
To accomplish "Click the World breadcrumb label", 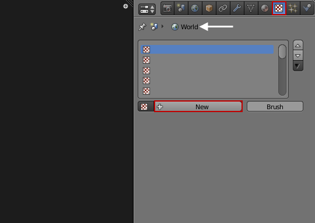I will 189,27.
